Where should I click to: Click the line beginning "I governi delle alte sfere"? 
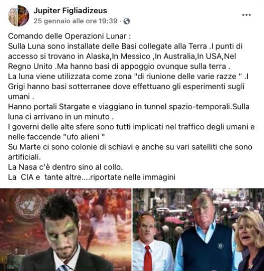131,127
